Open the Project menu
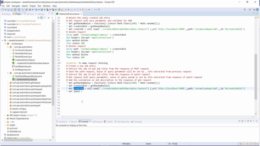 [32, 6]
